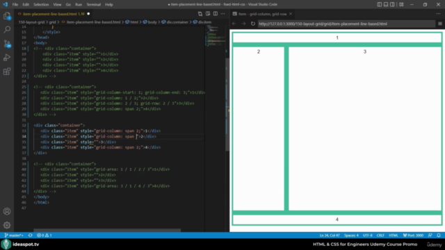This screenshot has height=250, width=445.
Task: Open the Terminal menu
Action: tap(94, 5)
